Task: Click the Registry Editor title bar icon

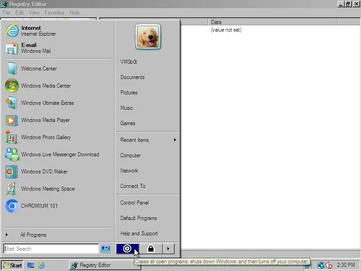Action: (x=4, y=4)
